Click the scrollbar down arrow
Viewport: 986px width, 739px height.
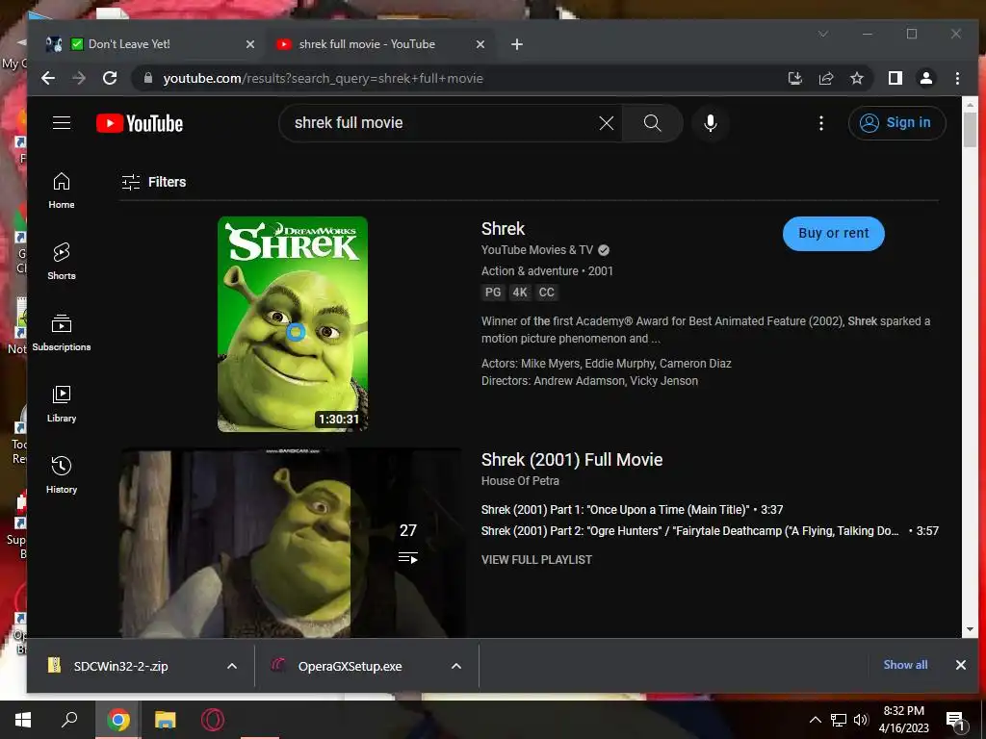tap(970, 629)
